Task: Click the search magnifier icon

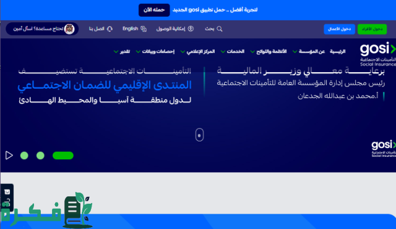Action: tap(220, 29)
